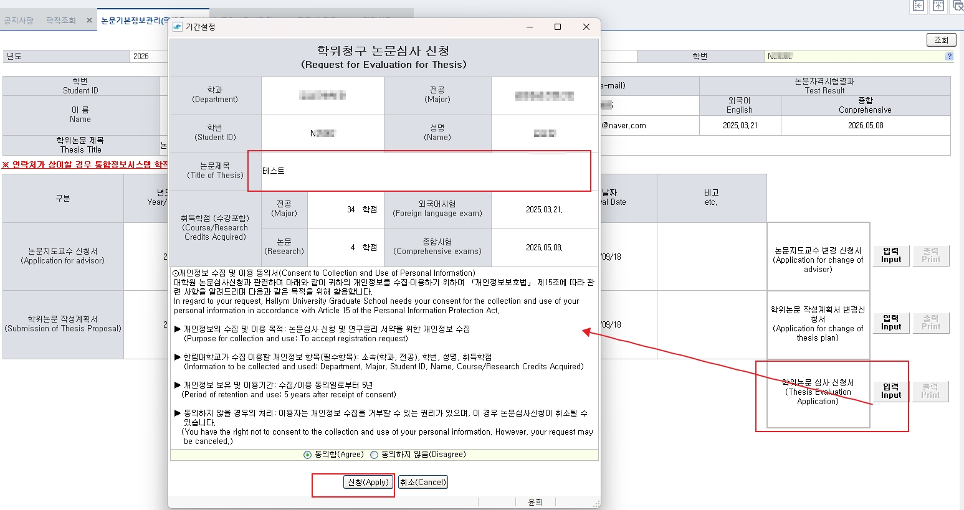Screen dimensions: 964x510
Task: Click the 년도 field showing 2026
Action: pyautogui.click(x=150, y=56)
